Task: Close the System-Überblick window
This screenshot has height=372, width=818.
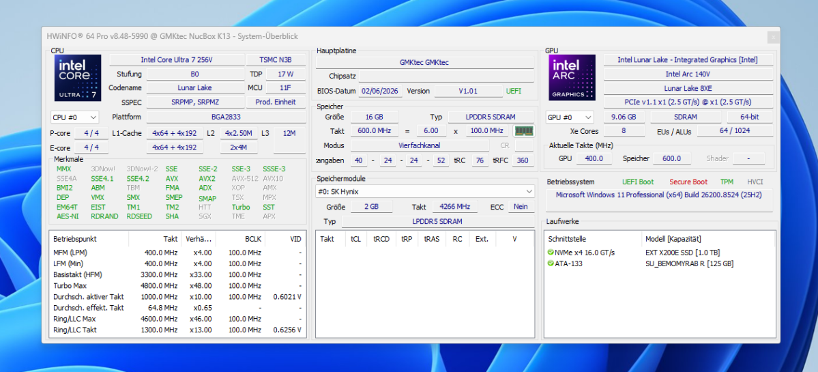Action: tap(774, 37)
